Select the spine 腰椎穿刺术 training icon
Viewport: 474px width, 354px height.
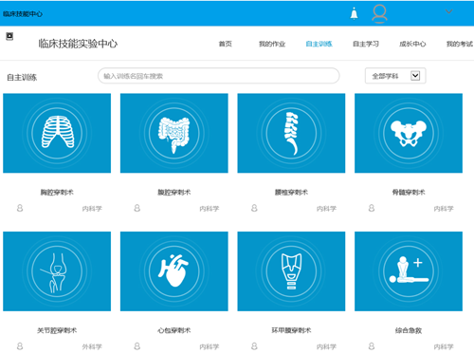click(x=291, y=133)
